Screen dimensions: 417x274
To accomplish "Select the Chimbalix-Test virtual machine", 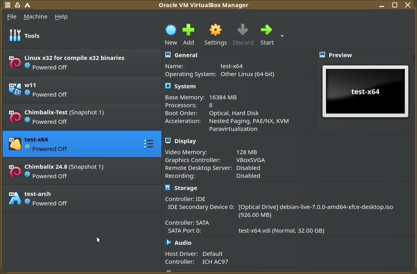I will point(82,117).
